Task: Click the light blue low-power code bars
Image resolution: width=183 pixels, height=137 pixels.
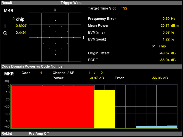Action: (x=156, y=127)
